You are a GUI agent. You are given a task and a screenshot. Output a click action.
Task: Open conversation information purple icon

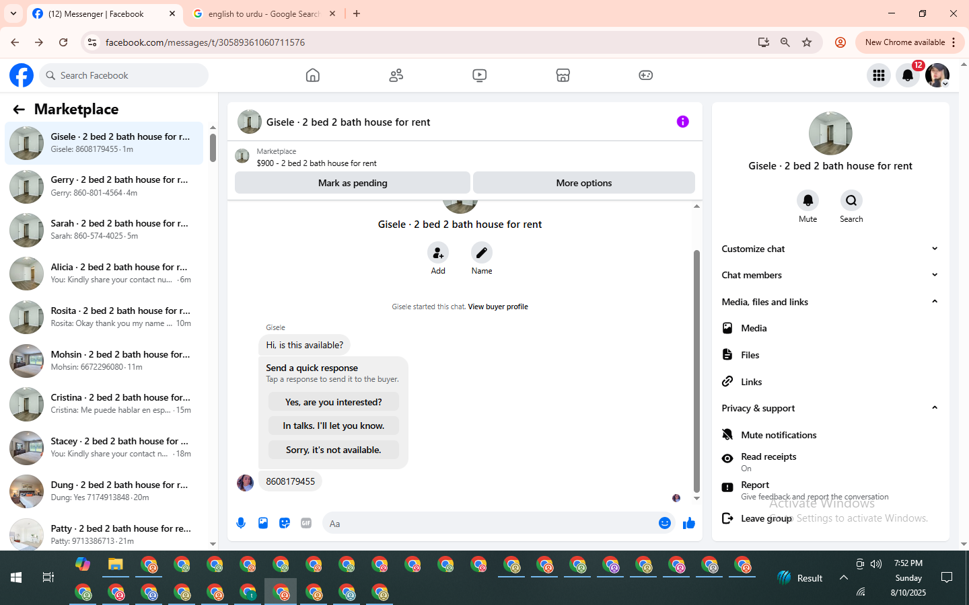[683, 122]
